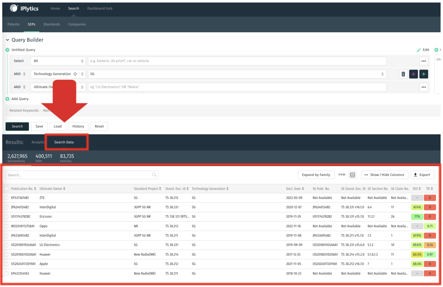The width and height of the screenshot is (443, 287).
Task: Click the crosshair icon beside Technology Generation
Action: (x=75, y=74)
